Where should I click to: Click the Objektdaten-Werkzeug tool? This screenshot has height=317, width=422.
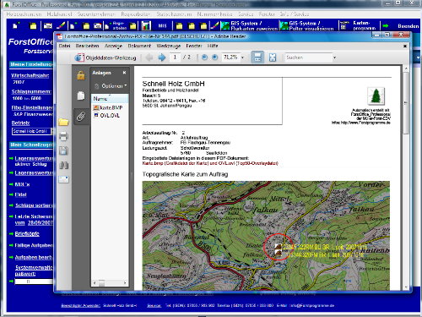coord(105,57)
